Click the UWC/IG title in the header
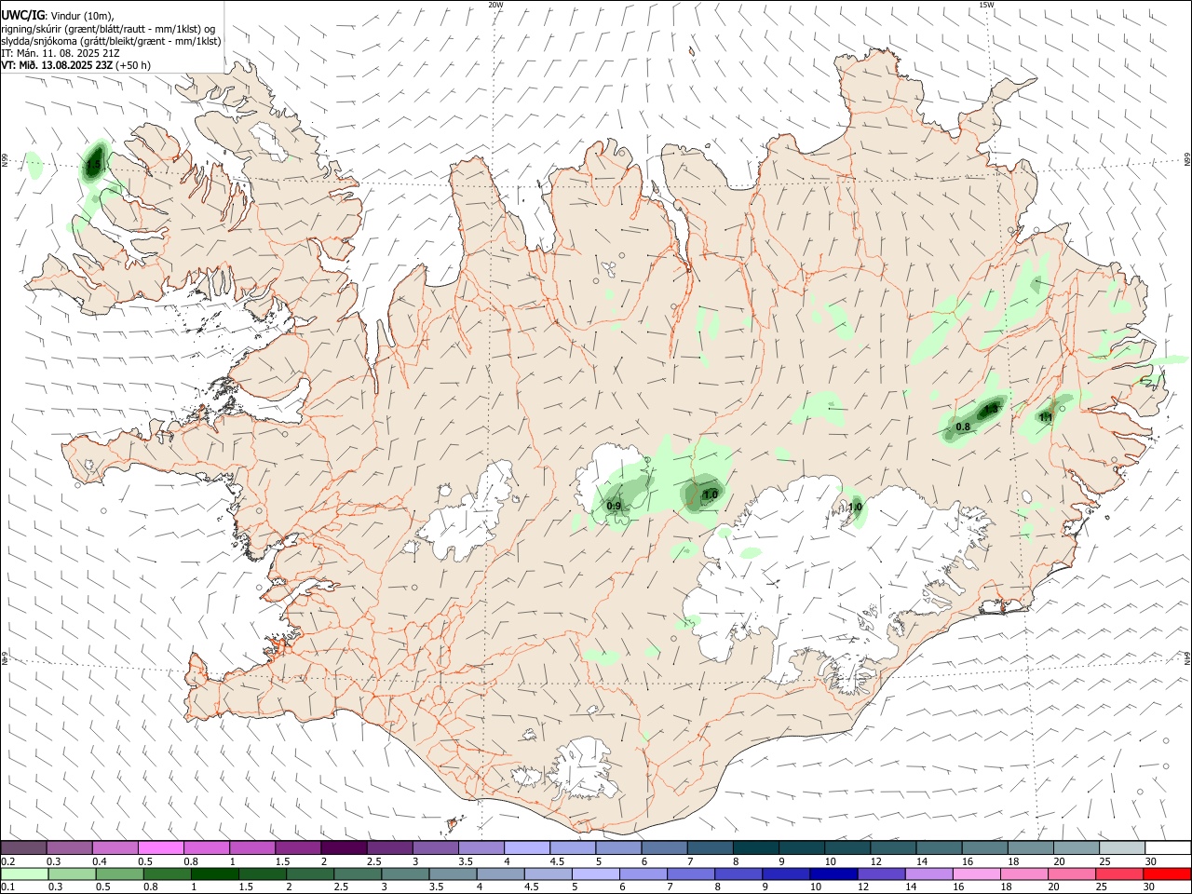The image size is (1192, 894). point(22,15)
